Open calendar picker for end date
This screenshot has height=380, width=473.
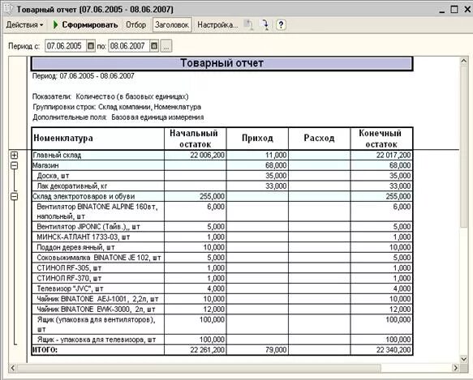(x=154, y=46)
